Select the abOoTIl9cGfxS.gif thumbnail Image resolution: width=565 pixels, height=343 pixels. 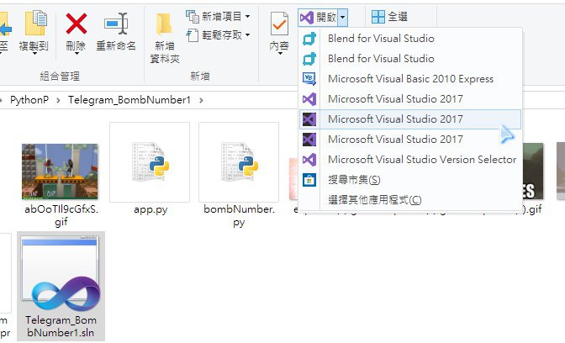[x=60, y=171]
